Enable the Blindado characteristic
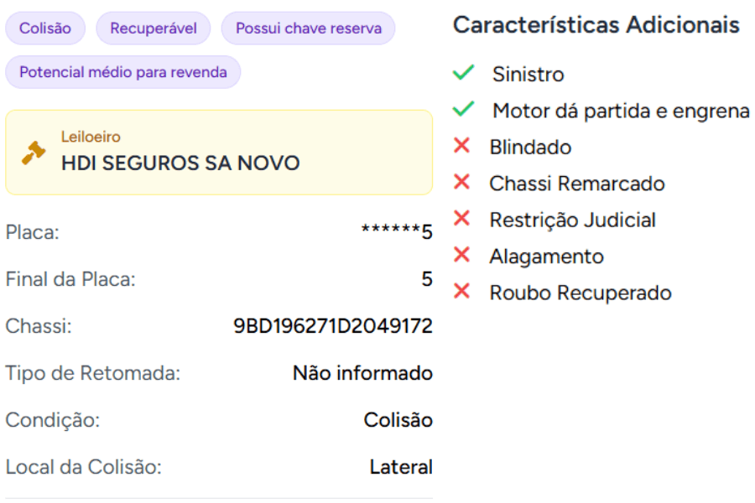Image resolution: width=755 pixels, height=503 pixels. pyautogui.click(x=464, y=147)
